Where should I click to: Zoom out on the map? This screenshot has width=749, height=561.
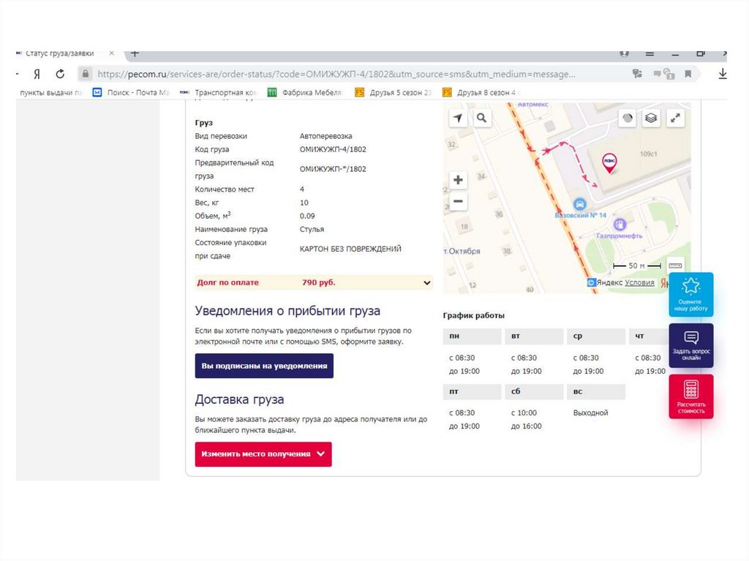click(458, 201)
